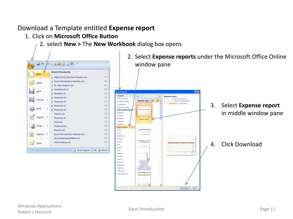This screenshot has height=219, width=293.
Task: Select Travel expense report with mileage log
Action: coord(144,136)
